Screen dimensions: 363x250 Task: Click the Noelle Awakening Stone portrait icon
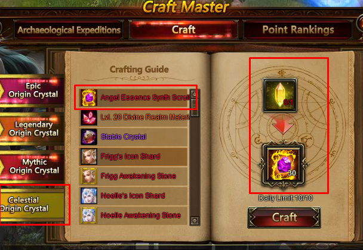click(89, 215)
